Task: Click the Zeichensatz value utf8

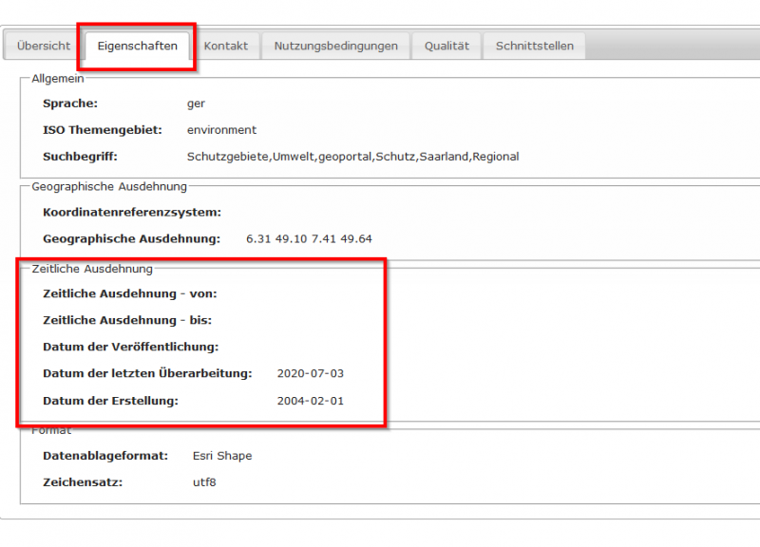Action: click(x=204, y=482)
